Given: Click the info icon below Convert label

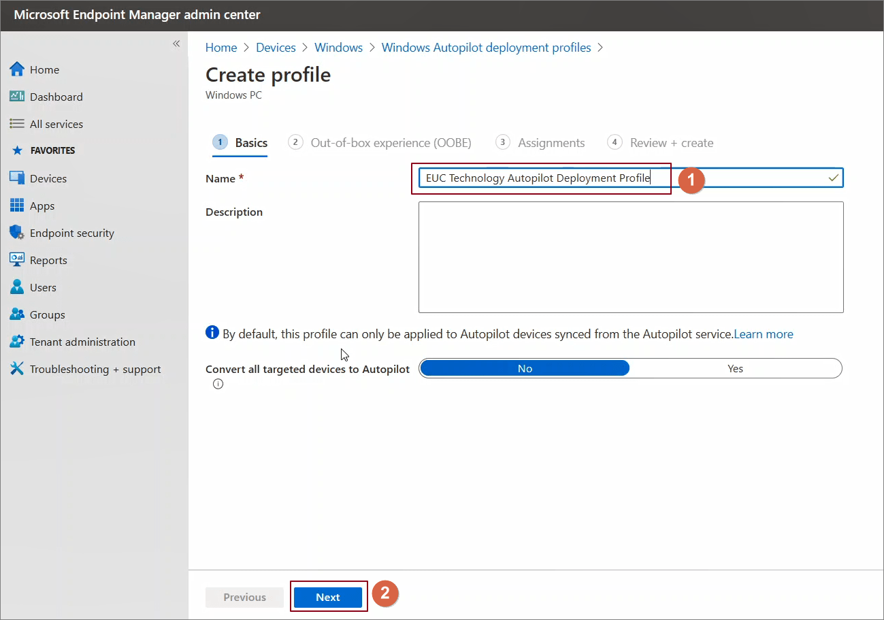Looking at the screenshot, I should click(x=218, y=384).
